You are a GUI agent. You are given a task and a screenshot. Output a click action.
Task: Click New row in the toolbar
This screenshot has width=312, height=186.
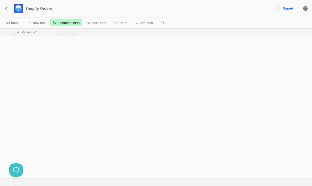click(x=37, y=23)
